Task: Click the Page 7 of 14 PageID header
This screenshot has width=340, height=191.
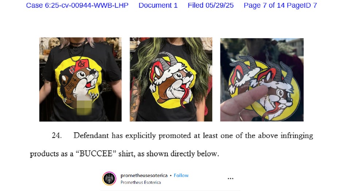Action: pyautogui.click(x=280, y=5)
